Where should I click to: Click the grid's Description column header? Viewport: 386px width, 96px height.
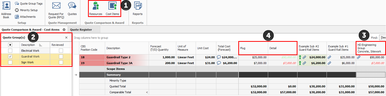click(127, 48)
